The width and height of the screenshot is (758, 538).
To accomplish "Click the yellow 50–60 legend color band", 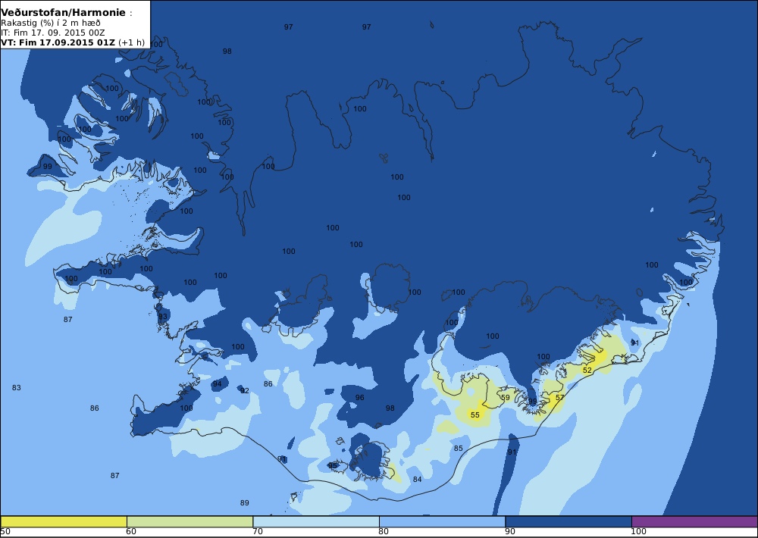I will click(x=64, y=521).
